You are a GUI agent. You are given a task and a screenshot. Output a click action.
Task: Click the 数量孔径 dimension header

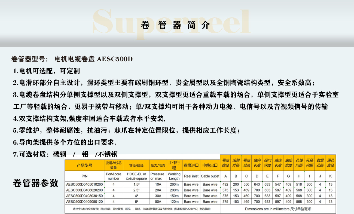(320, 163)
